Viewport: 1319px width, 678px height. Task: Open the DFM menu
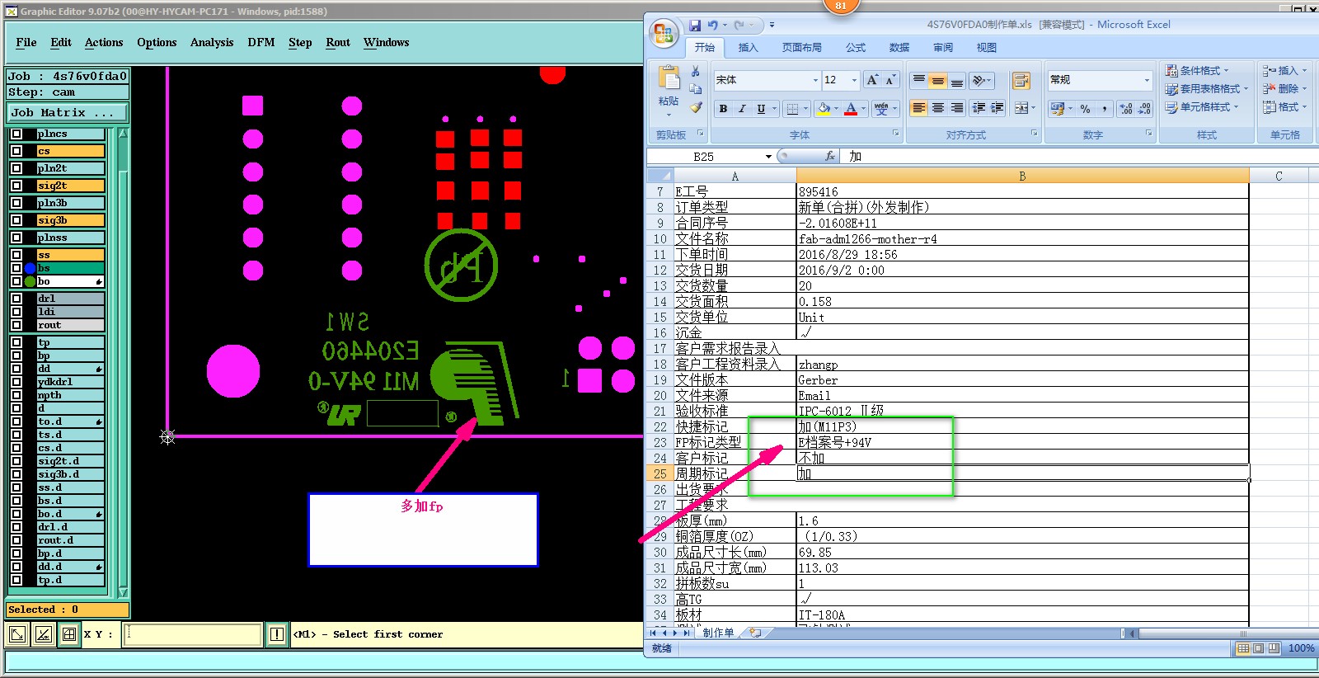261,42
